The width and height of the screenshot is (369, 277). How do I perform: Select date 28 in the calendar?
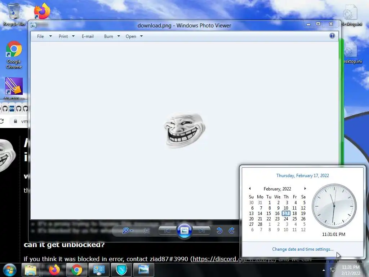(260, 224)
